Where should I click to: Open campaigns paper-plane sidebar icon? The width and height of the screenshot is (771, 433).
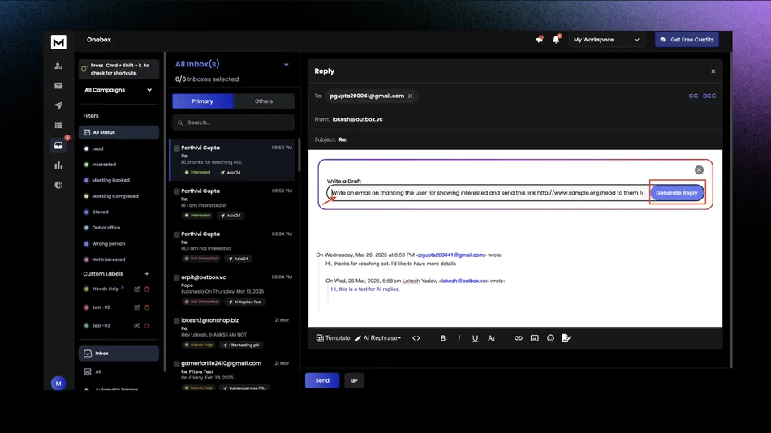(58, 105)
